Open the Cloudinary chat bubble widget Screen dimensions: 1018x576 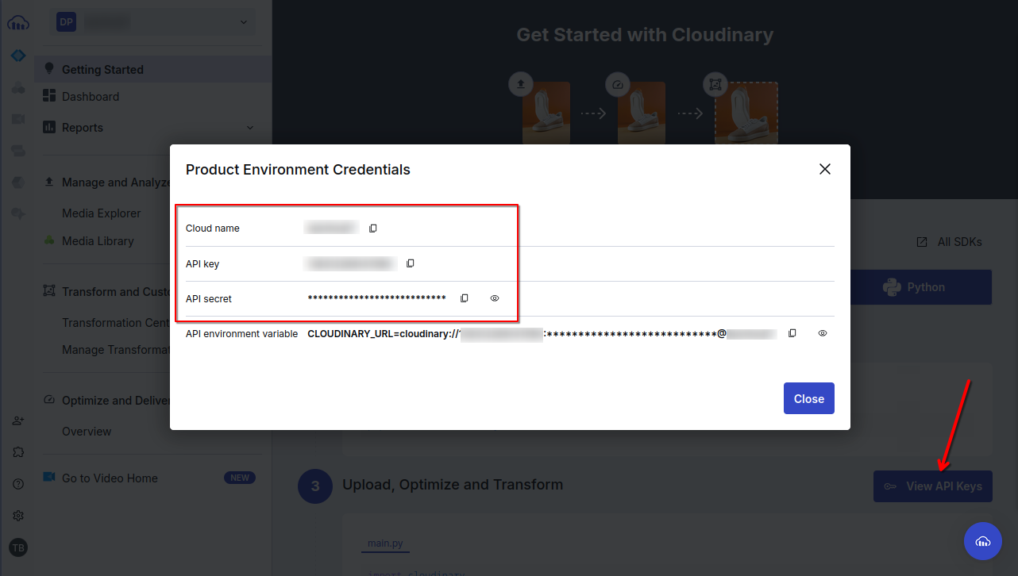(x=983, y=541)
